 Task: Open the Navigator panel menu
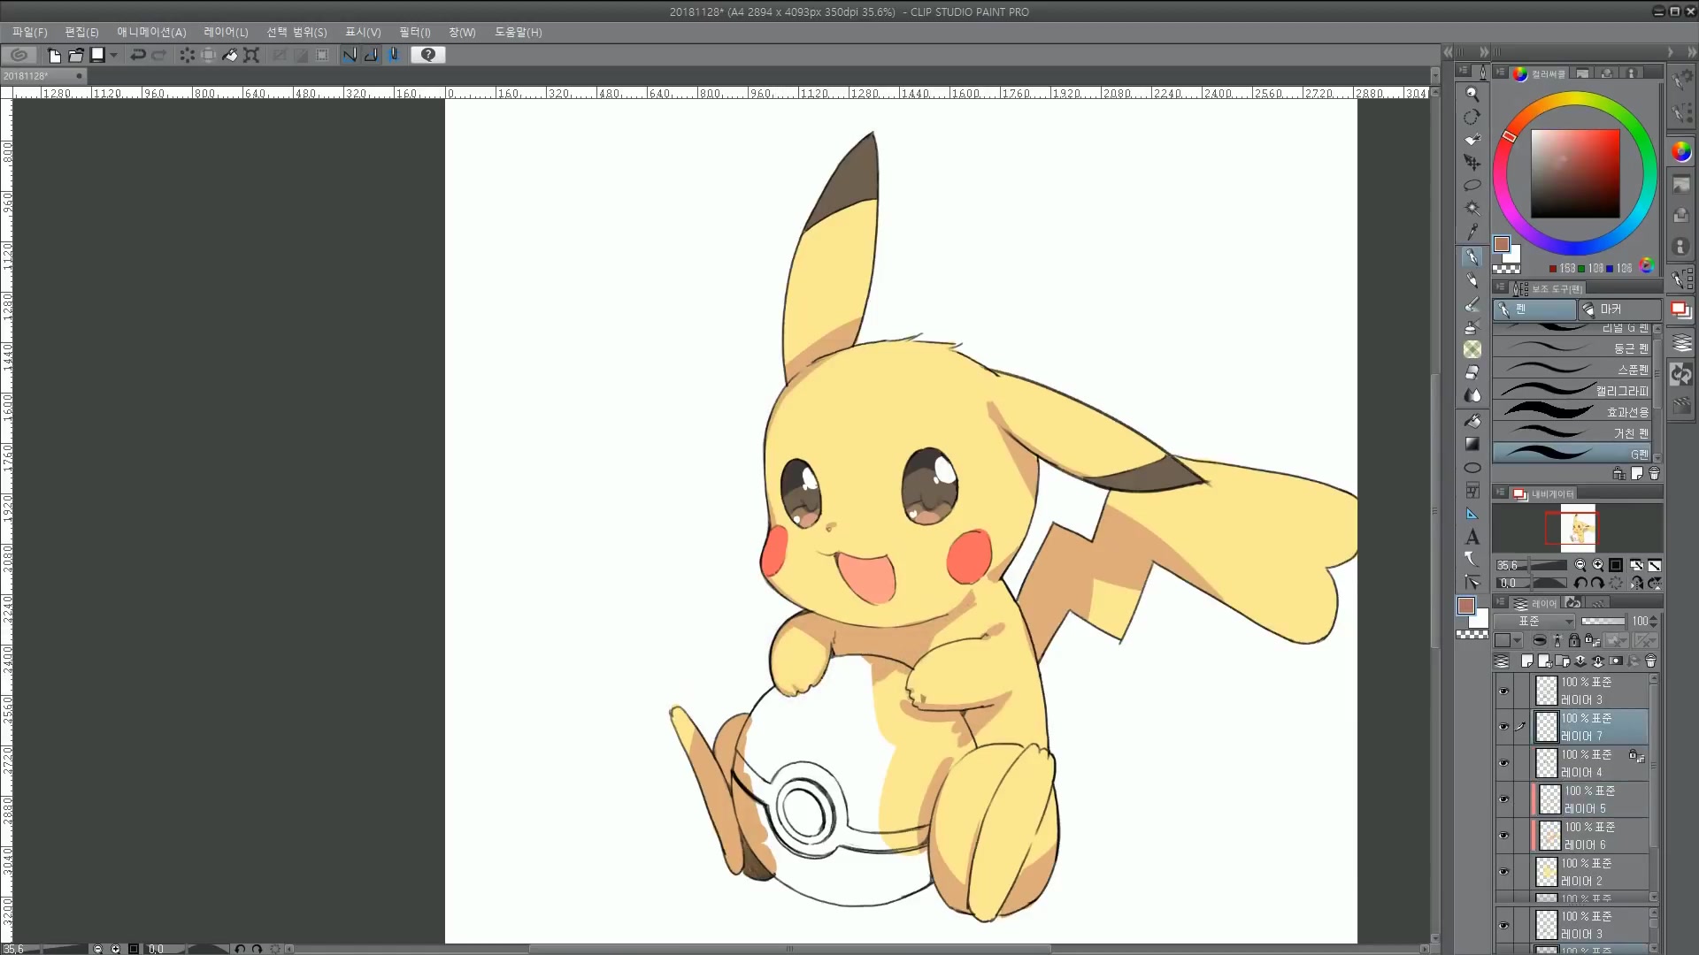pyautogui.click(x=1501, y=493)
